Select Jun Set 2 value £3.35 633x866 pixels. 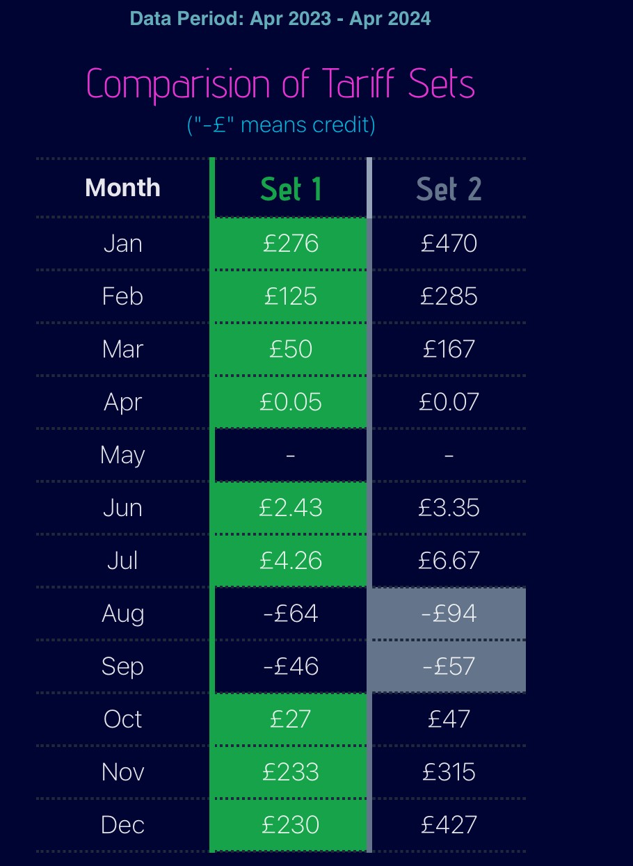(449, 508)
